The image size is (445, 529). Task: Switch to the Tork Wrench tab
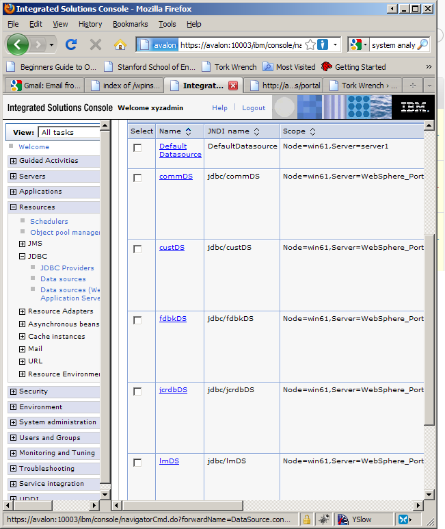(x=363, y=86)
